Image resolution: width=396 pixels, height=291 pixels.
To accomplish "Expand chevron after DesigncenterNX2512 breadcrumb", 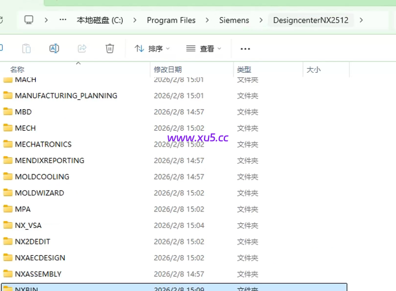I will coord(361,20).
